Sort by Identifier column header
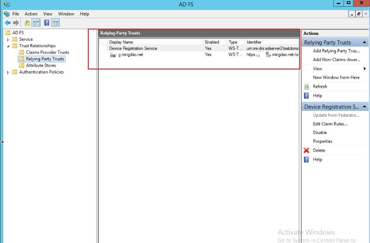 tap(272, 42)
